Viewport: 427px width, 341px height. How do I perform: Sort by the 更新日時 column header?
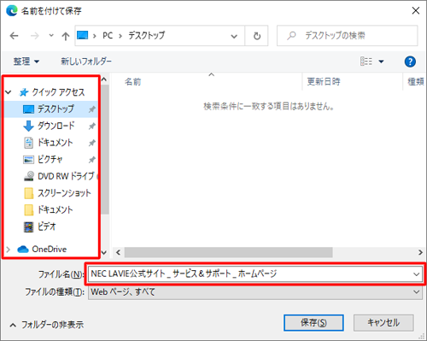[x=324, y=82]
